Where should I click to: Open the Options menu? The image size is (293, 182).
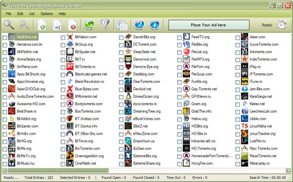point(46,14)
